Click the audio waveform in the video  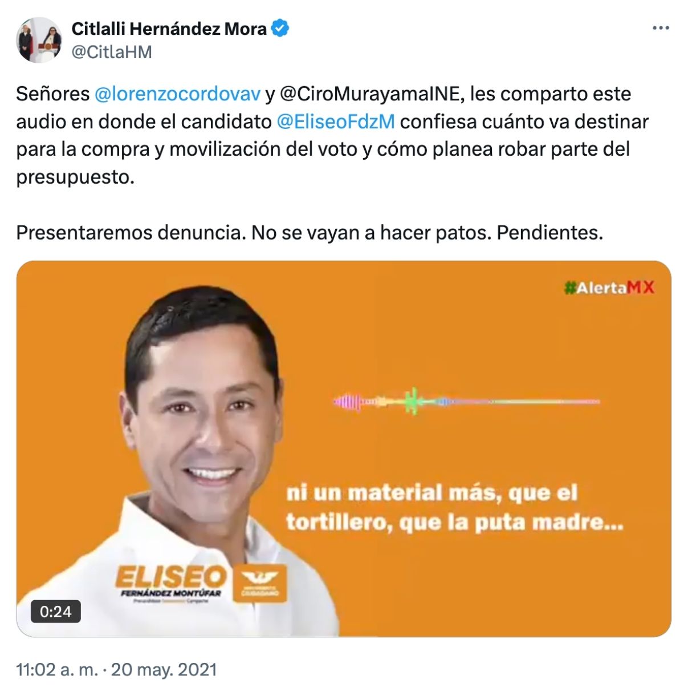(466, 402)
